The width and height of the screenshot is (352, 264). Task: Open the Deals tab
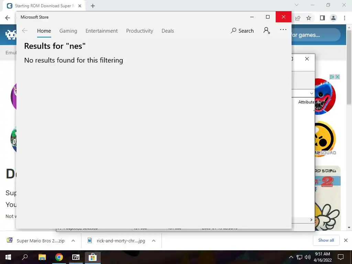pos(168,31)
